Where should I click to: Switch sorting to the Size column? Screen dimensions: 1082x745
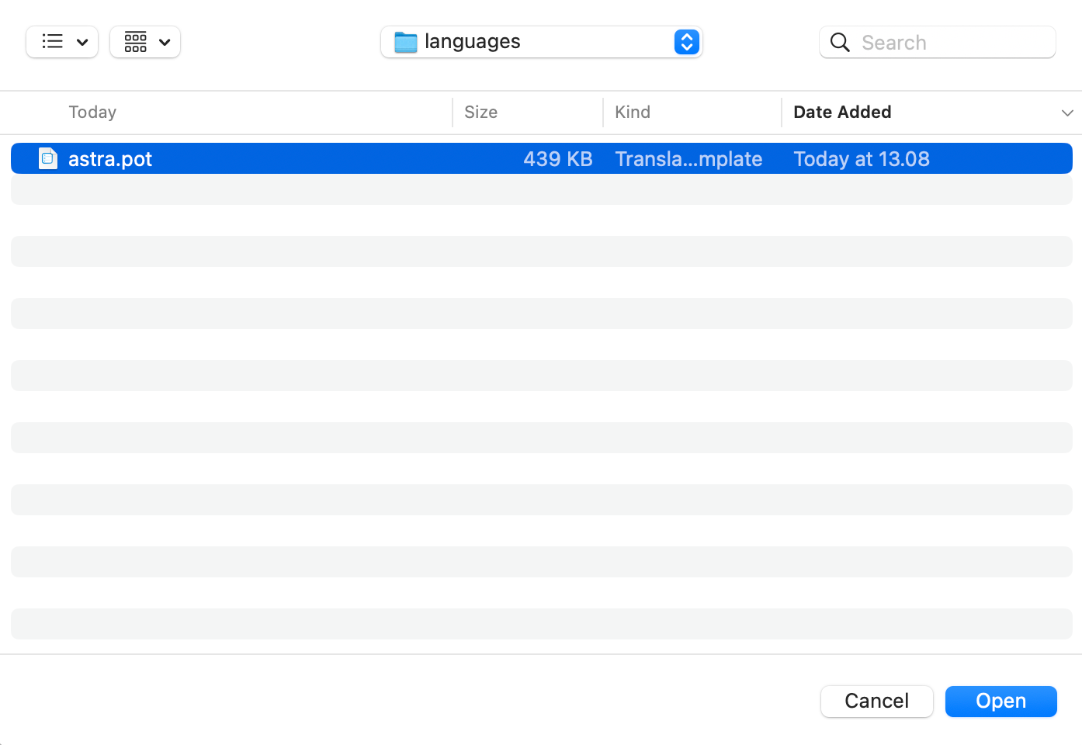[x=480, y=112]
